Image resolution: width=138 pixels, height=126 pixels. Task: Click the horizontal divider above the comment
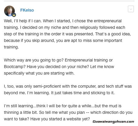pyautogui.click(x=69, y=1)
